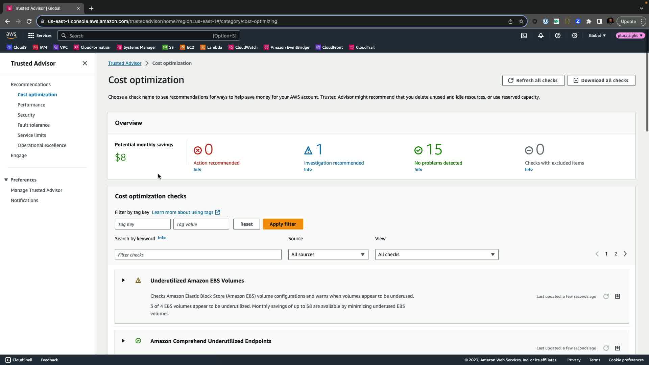Close the Trusted Advisor side panel
This screenshot has height=365, width=649.
[x=85, y=63]
